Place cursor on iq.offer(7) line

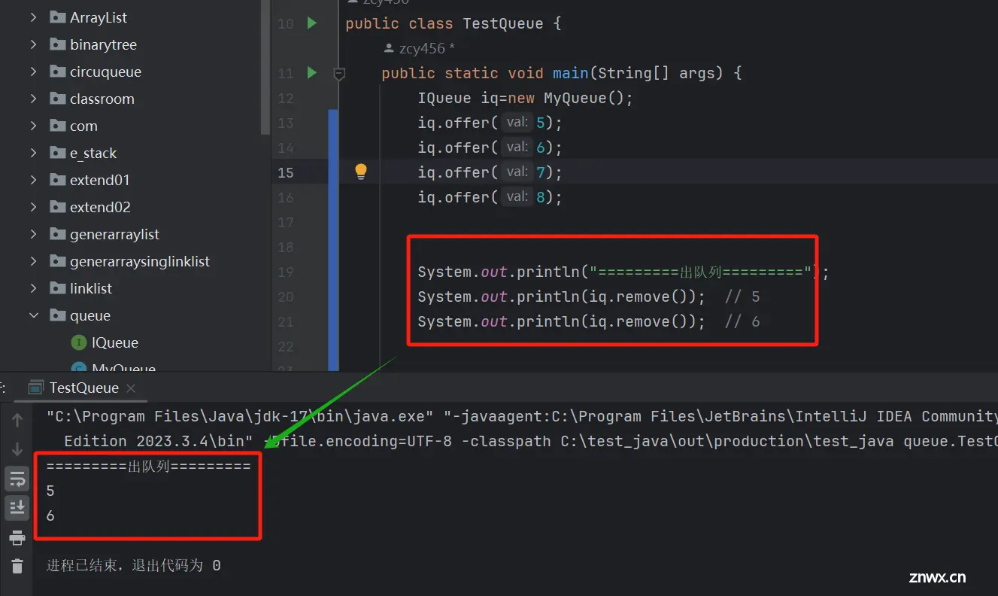[x=490, y=172]
